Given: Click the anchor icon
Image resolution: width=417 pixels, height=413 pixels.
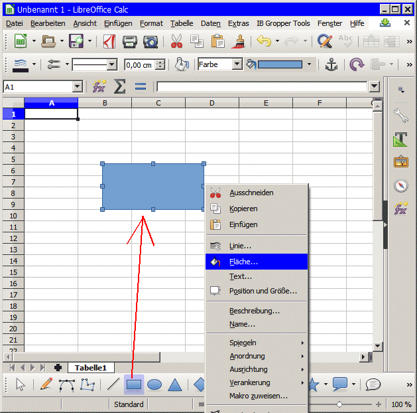Looking at the screenshot, I should tap(331, 64).
